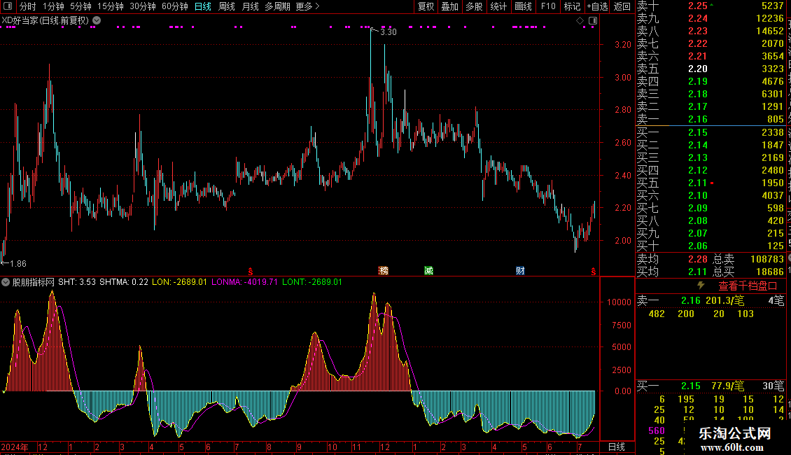Select the 15分钟 period tab
The image size is (791, 455).
111,6
